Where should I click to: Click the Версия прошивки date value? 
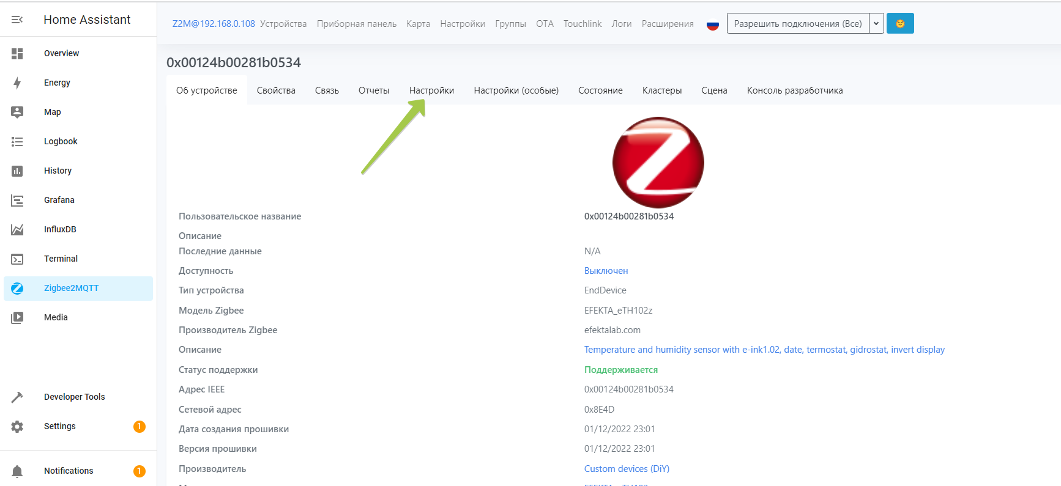point(619,449)
